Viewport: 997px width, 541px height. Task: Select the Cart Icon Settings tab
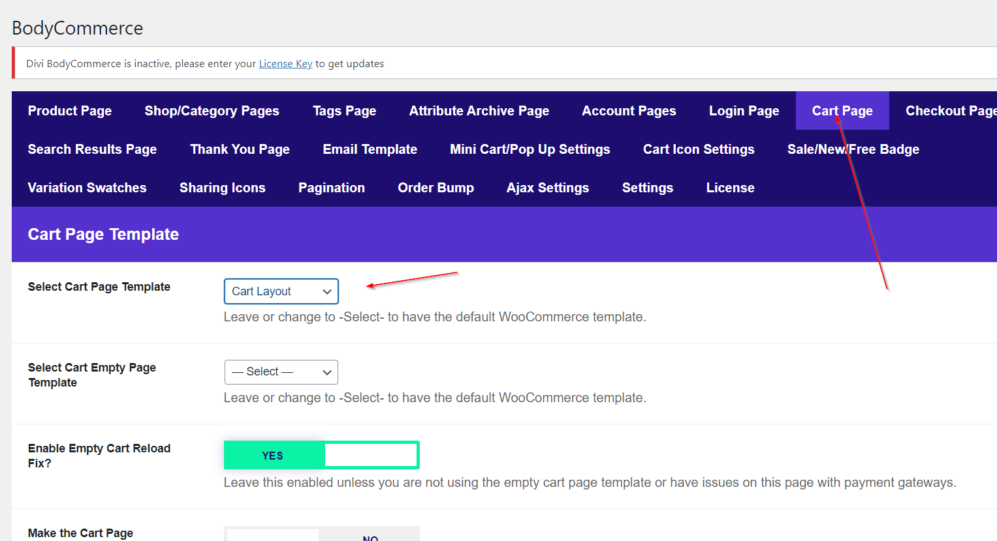click(699, 149)
